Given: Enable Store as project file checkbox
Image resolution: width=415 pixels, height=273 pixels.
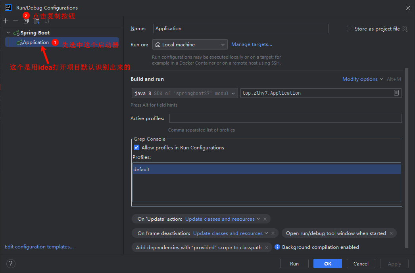Looking at the screenshot, I should pyautogui.click(x=350, y=29).
